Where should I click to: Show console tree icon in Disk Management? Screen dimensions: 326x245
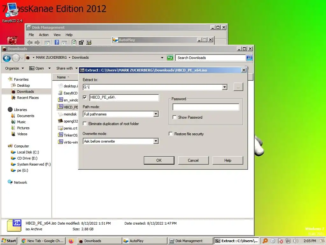(x=47, y=42)
